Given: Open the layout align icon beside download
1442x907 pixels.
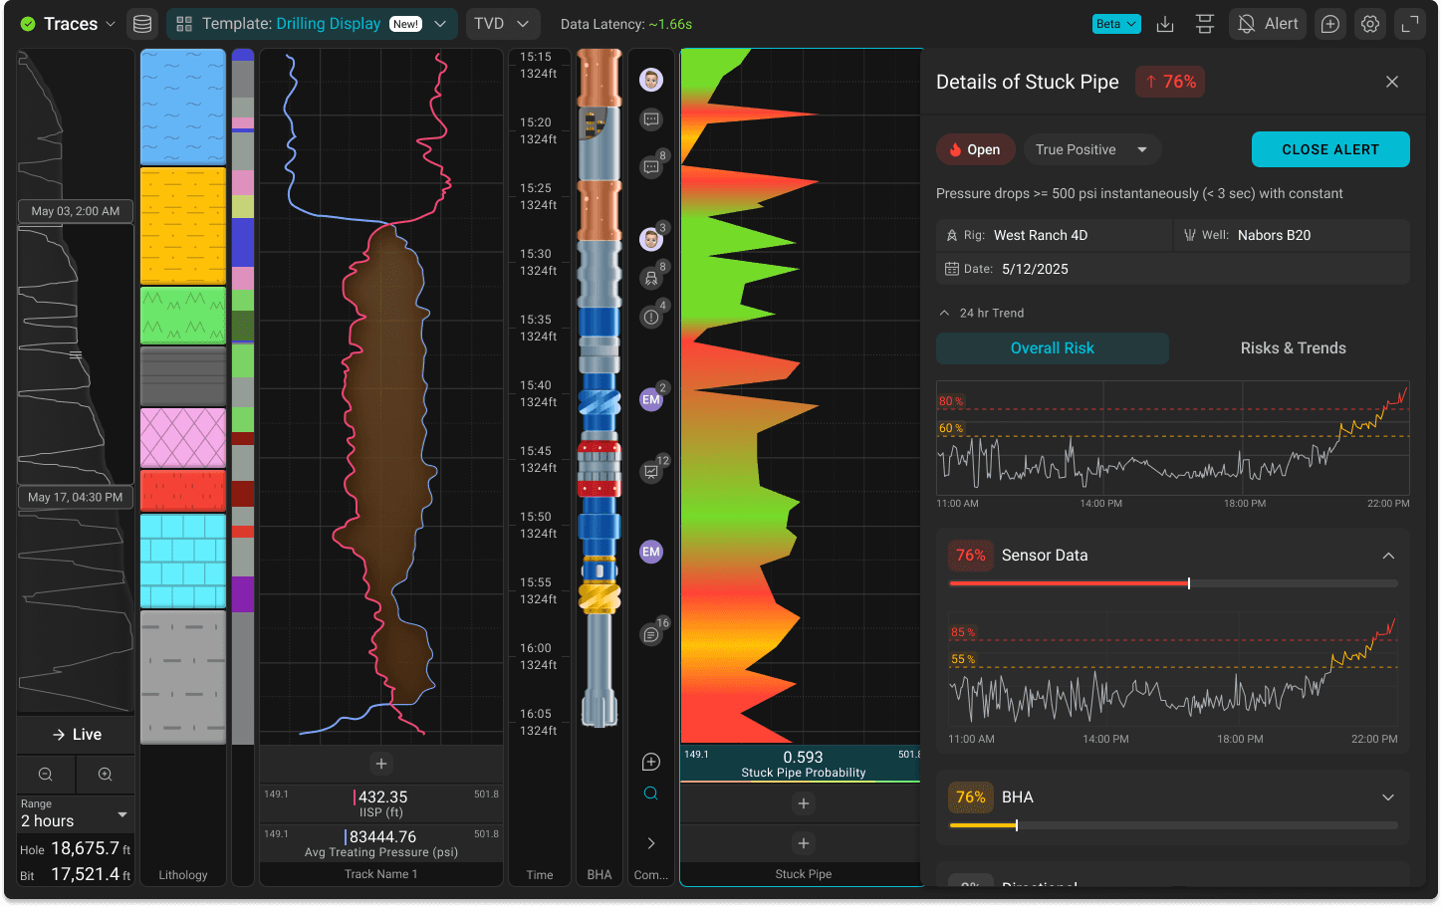Looking at the screenshot, I should [1205, 24].
